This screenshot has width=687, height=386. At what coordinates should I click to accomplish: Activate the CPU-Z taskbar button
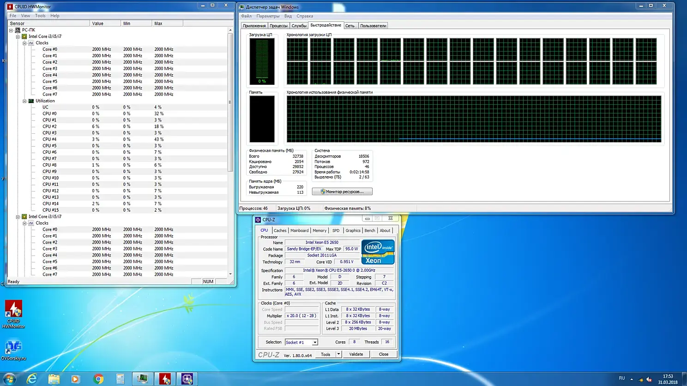187,379
